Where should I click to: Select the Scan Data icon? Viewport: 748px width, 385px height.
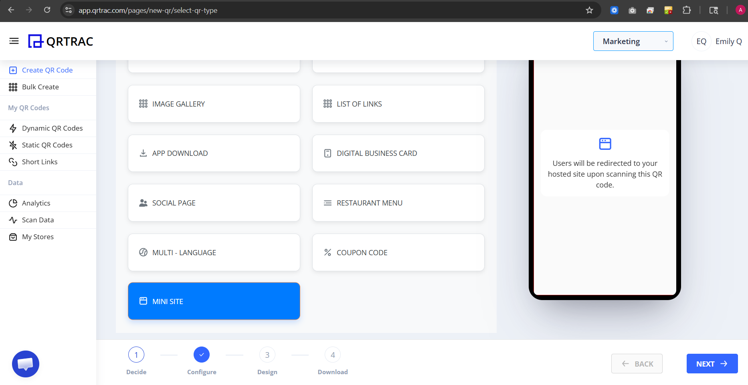[13, 220]
